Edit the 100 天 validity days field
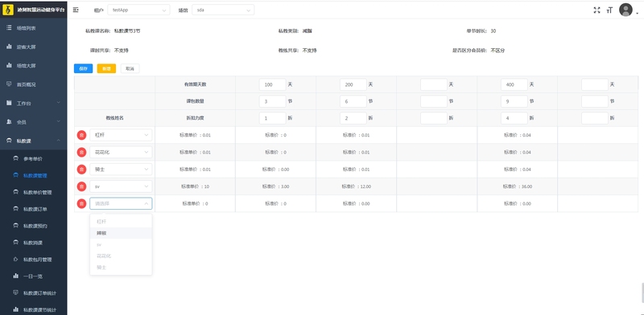The image size is (644, 315). pyautogui.click(x=272, y=84)
